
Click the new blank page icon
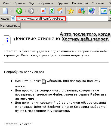click(x=5, y=11)
